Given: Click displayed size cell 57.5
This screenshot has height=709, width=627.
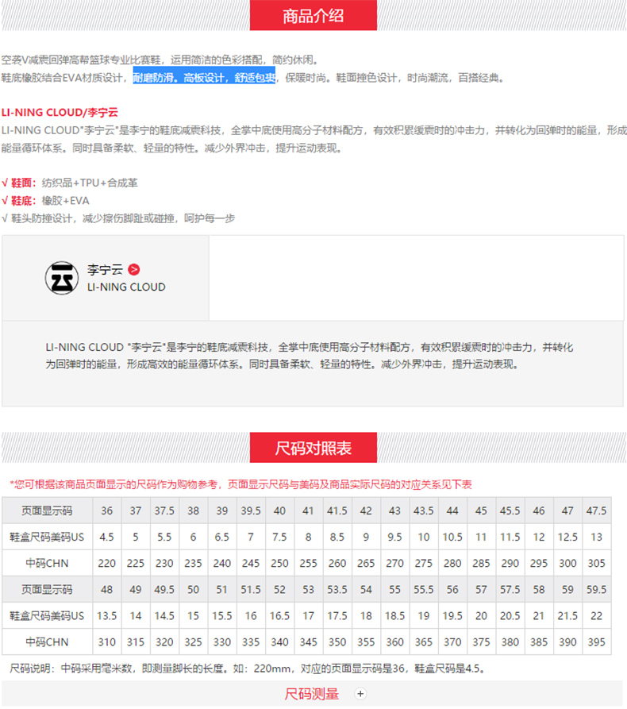Looking at the screenshot, I should [x=510, y=589].
